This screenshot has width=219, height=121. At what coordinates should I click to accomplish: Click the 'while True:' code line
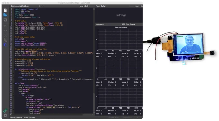pos(20,83)
